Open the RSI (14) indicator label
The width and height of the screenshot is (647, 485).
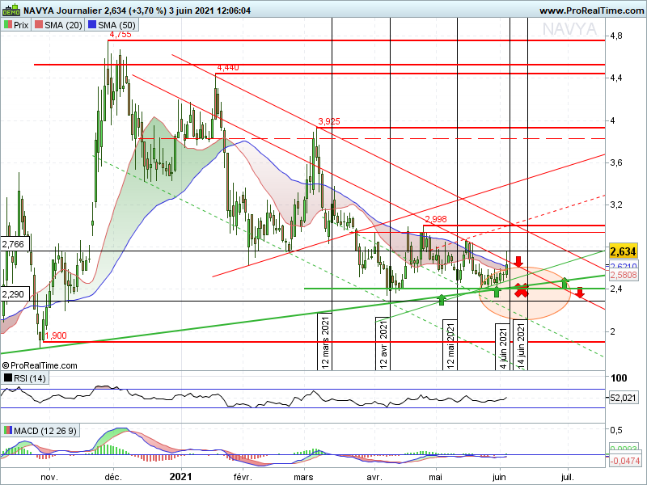pyautogui.click(x=25, y=377)
